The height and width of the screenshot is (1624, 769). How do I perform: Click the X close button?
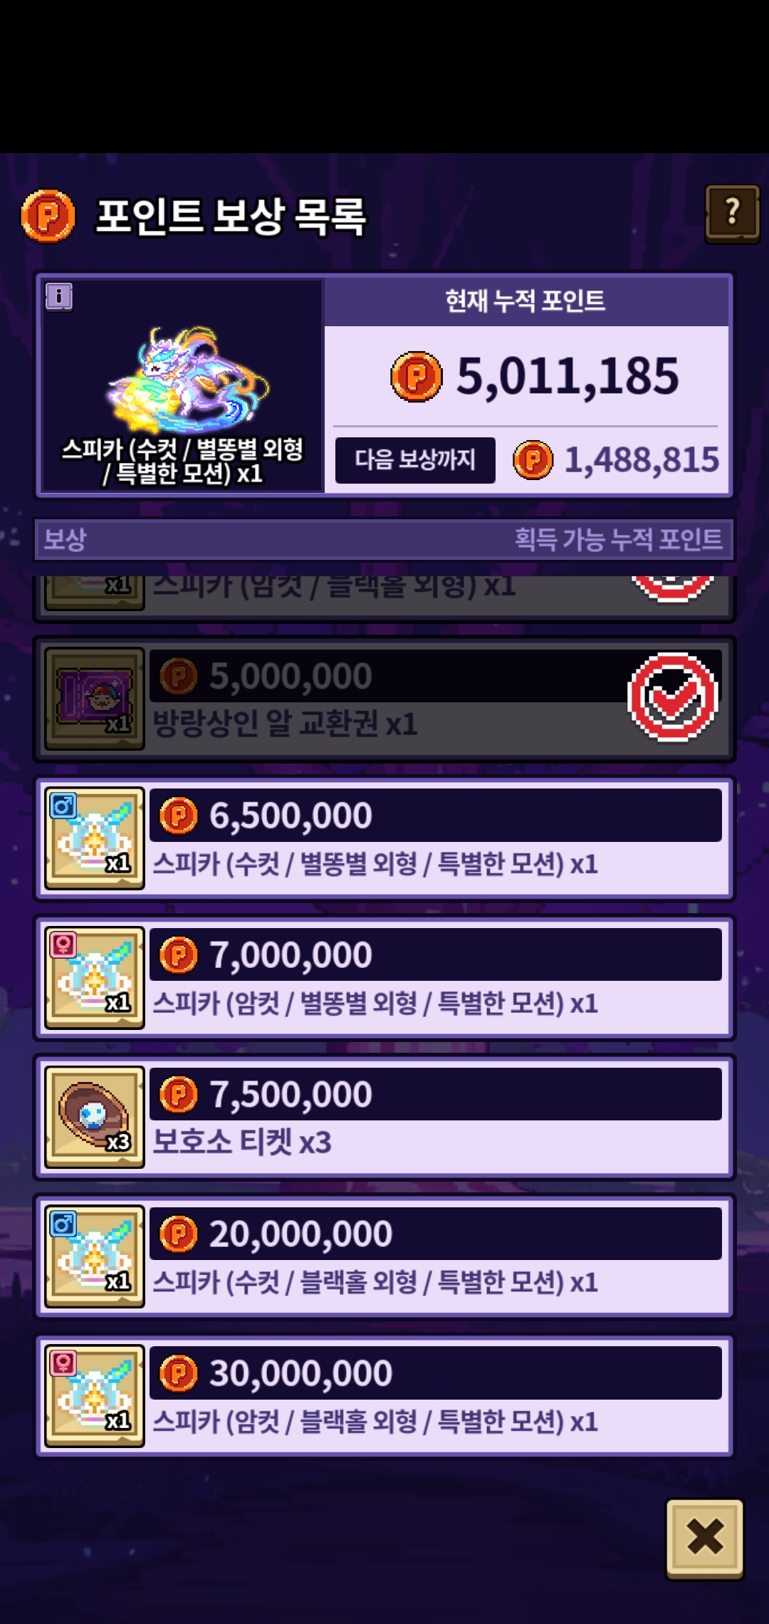[704, 1538]
